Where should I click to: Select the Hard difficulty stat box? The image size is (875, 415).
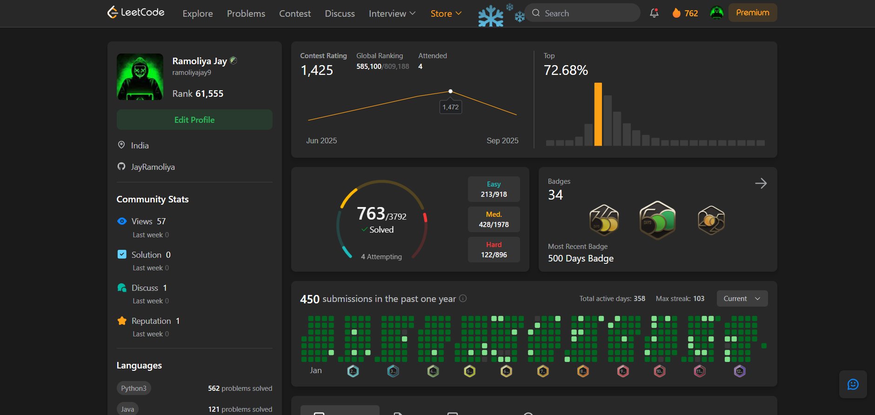[494, 250]
